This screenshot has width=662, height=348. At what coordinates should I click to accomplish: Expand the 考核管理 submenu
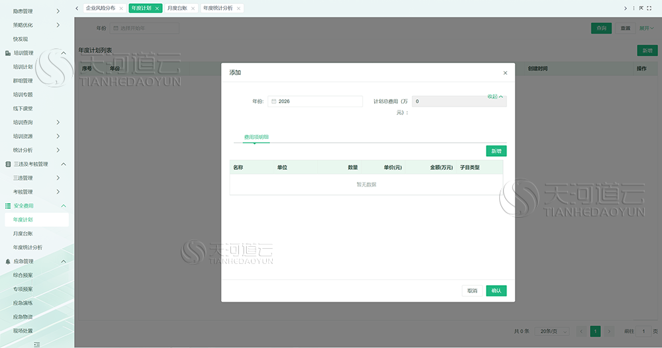click(x=58, y=192)
